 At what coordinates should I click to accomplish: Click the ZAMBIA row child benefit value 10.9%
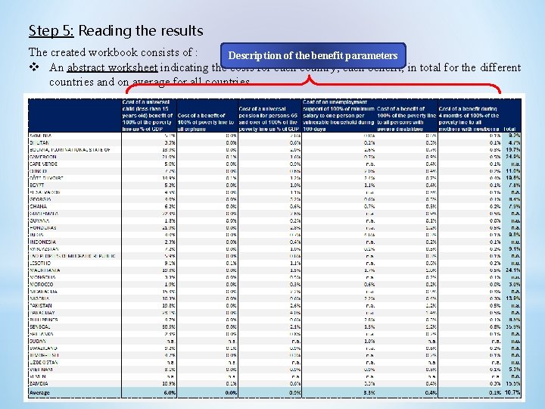pyautogui.click(x=169, y=383)
